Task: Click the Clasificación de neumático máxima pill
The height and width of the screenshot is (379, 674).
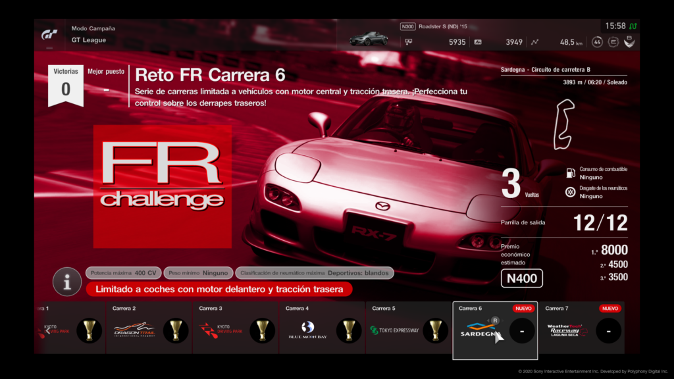Action: click(314, 273)
